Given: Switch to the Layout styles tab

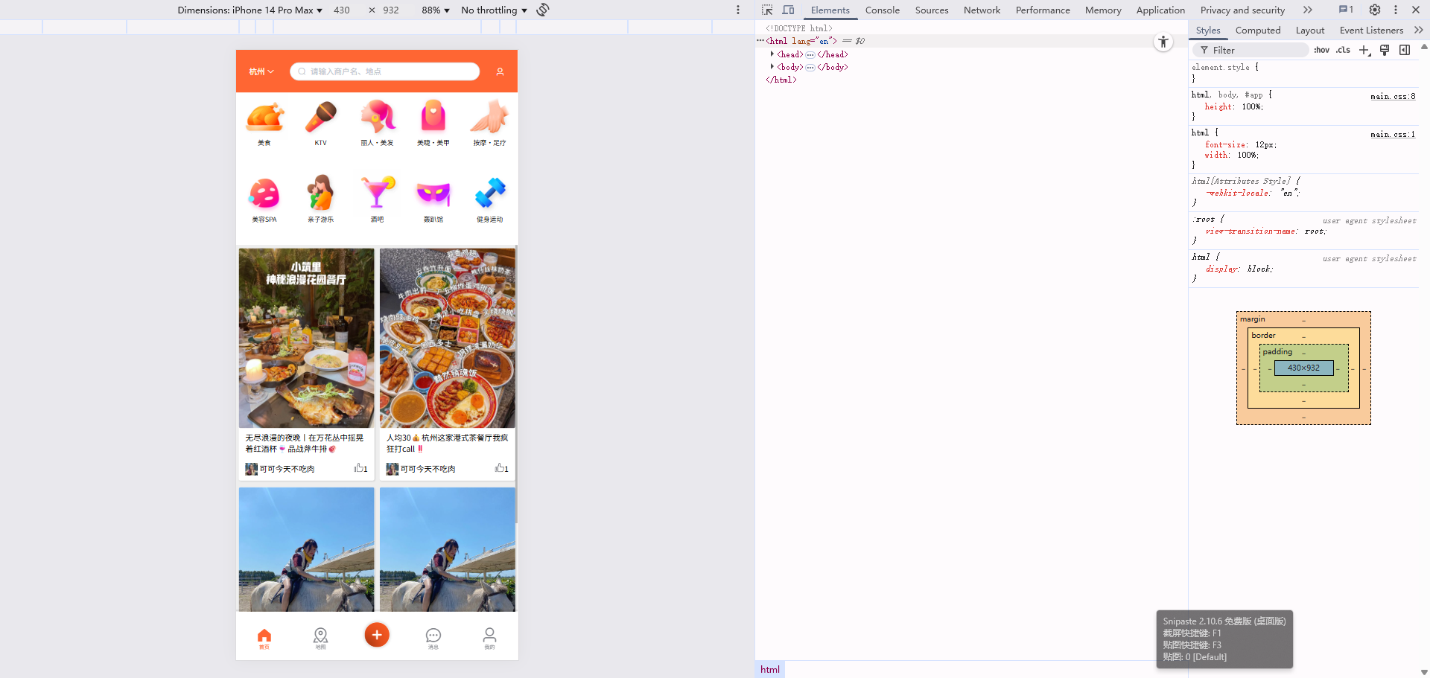Looking at the screenshot, I should pyautogui.click(x=1310, y=30).
